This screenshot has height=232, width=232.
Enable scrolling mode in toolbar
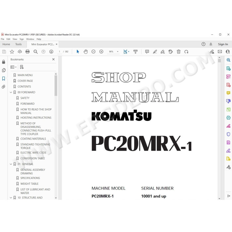click(x=135, y=52)
